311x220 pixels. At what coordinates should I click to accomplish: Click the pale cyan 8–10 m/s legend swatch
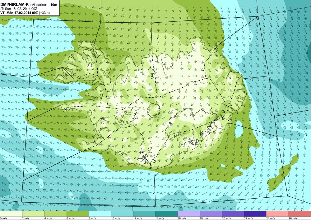[100, 214]
